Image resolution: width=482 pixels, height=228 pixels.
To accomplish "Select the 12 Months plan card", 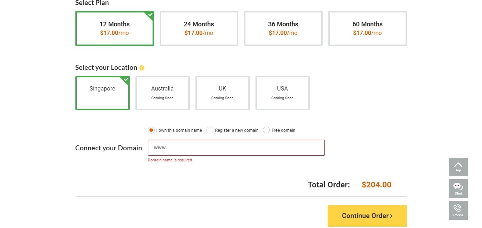I will pyautogui.click(x=115, y=28).
